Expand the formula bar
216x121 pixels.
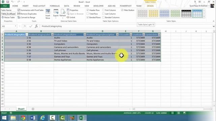point(214,26)
